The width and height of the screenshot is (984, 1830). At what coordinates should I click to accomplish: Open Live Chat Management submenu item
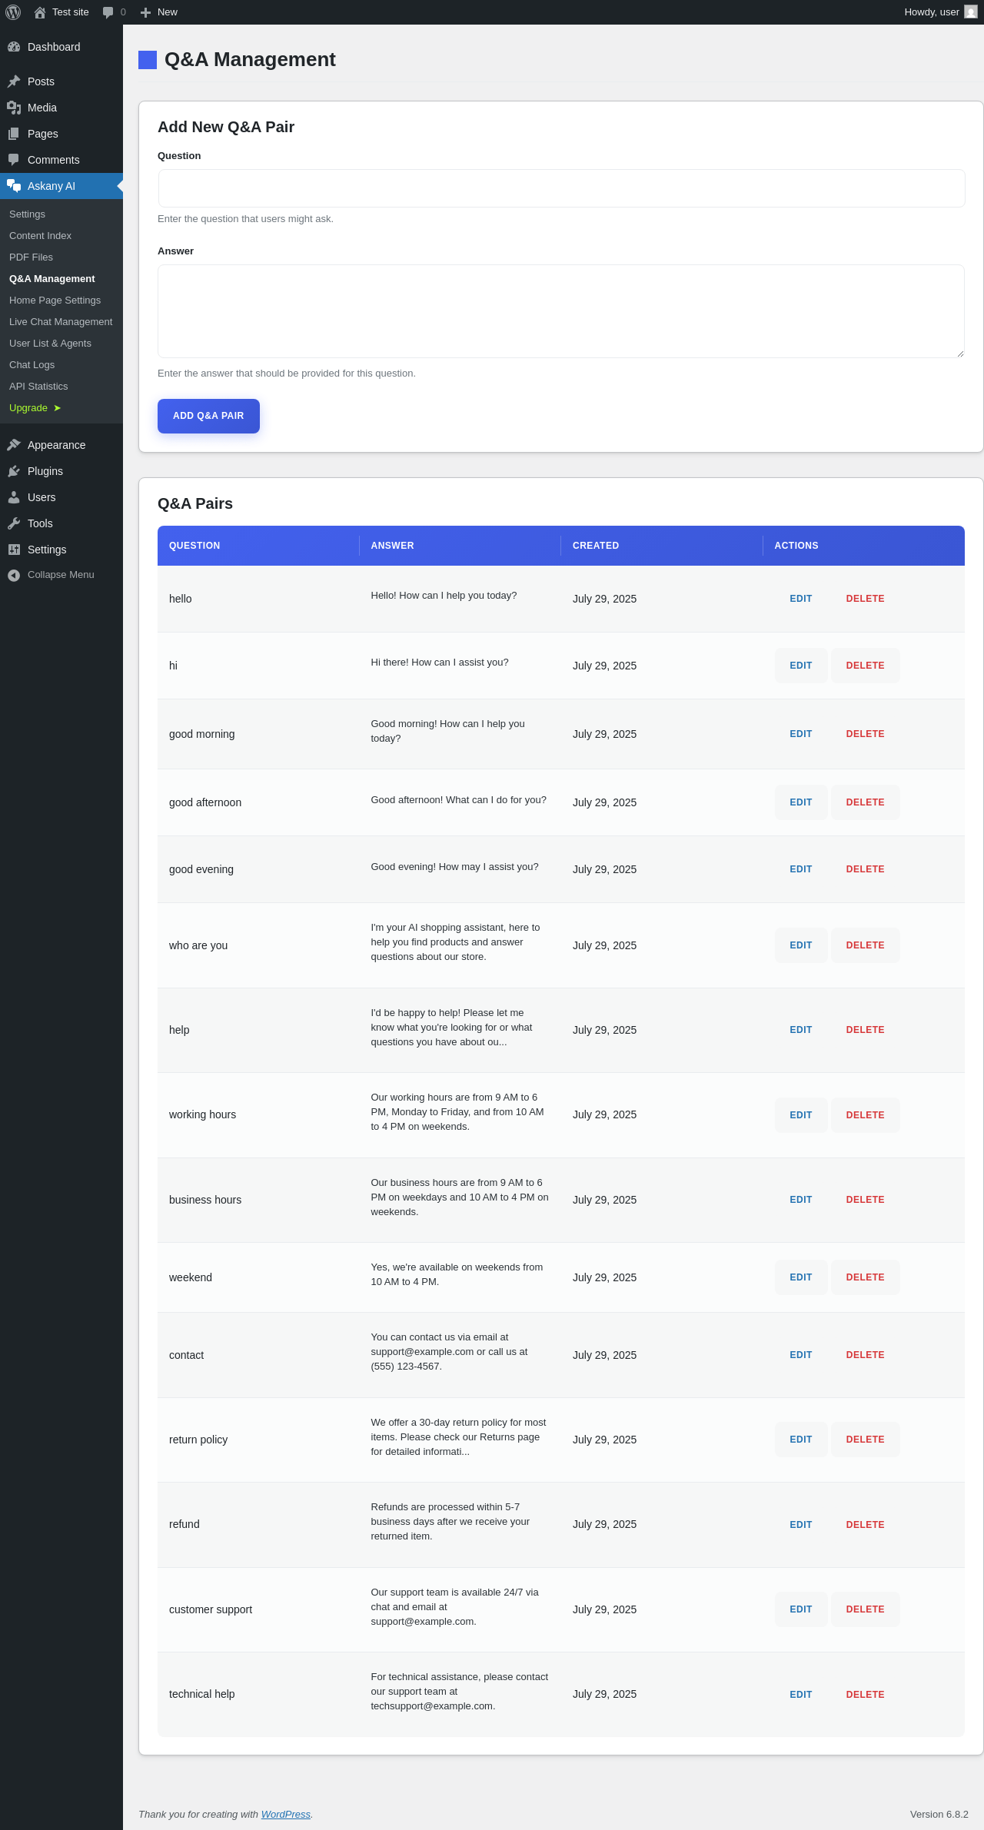(x=61, y=322)
